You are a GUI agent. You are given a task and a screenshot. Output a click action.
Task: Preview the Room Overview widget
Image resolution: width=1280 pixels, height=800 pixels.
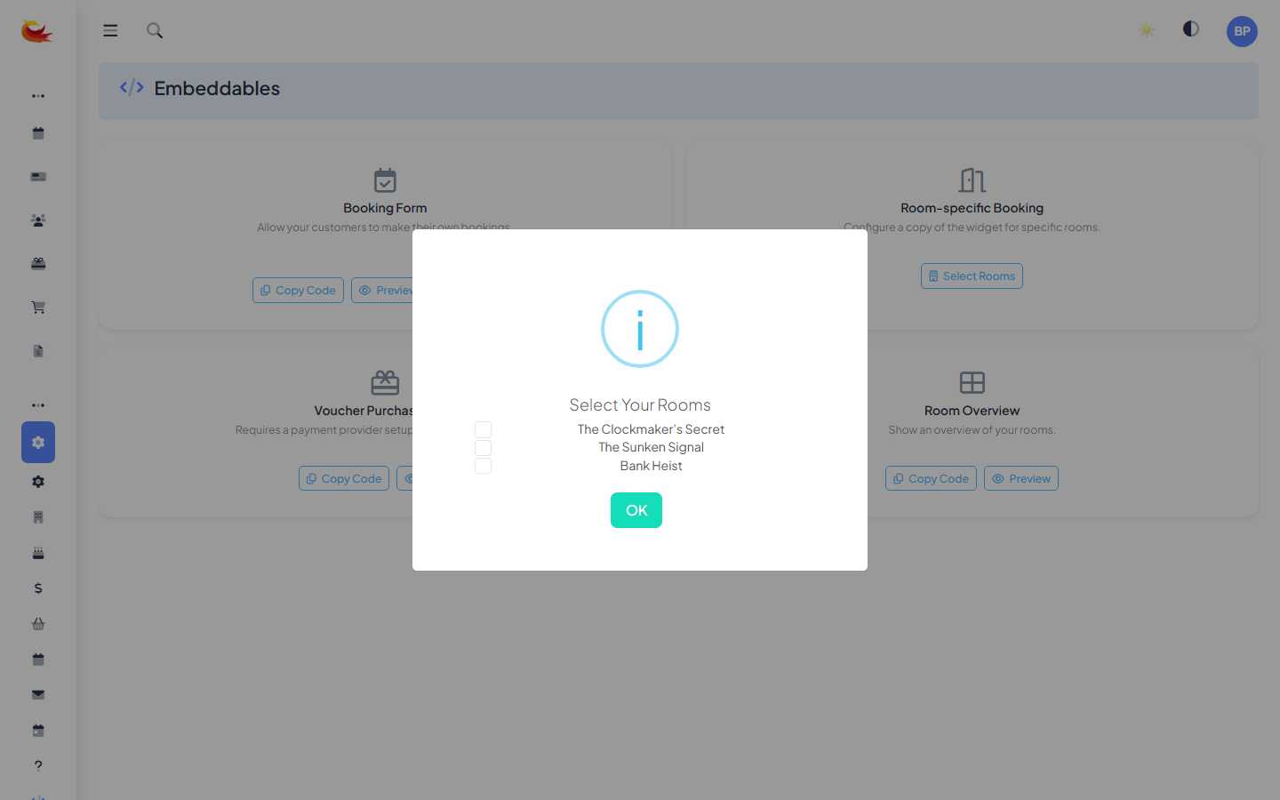point(1021,478)
